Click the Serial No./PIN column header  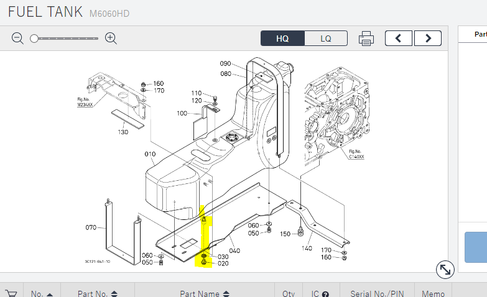coord(377,294)
